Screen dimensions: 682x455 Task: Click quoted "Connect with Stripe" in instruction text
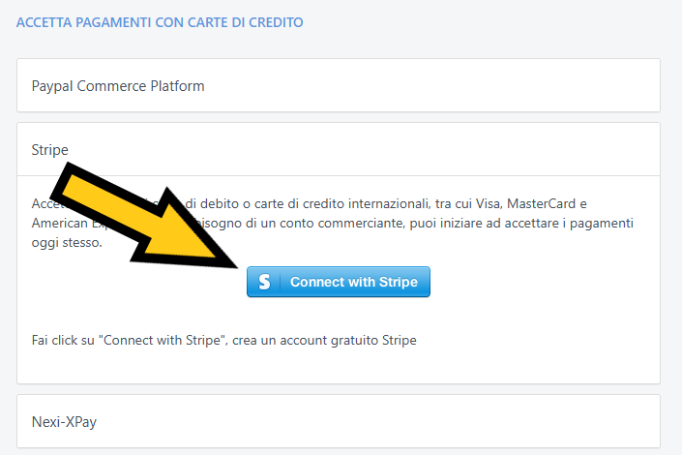point(169,341)
